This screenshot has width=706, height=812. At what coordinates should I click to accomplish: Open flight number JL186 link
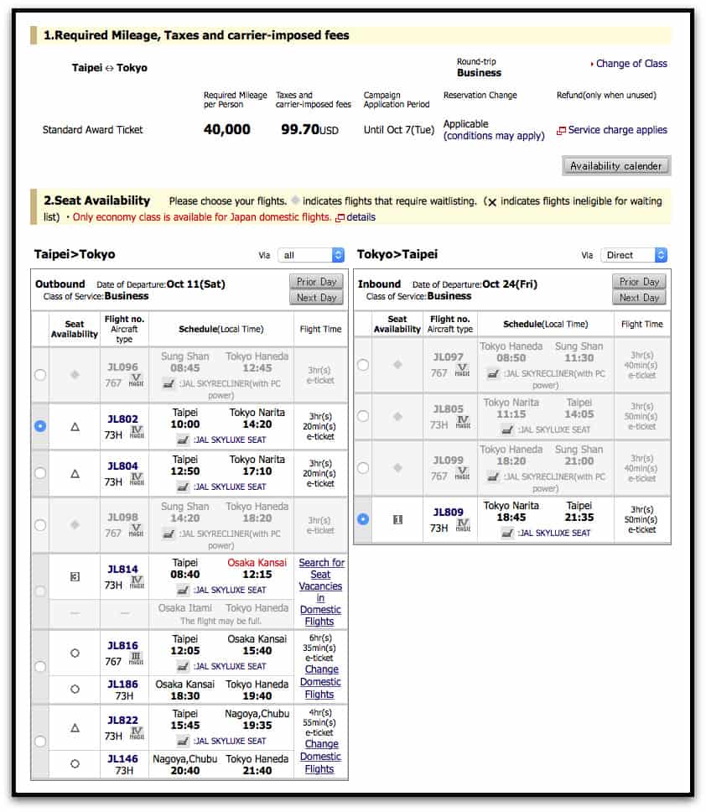click(x=122, y=684)
